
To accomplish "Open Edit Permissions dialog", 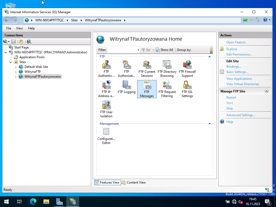I will pyautogui.click(x=239, y=54).
